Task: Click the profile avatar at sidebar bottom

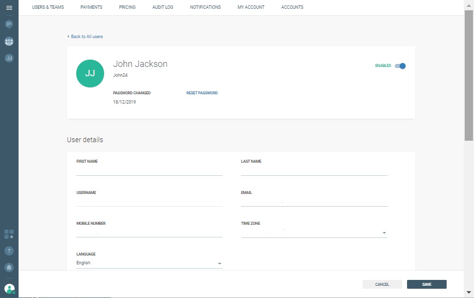Action: pyautogui.click(x=9, y=289)
